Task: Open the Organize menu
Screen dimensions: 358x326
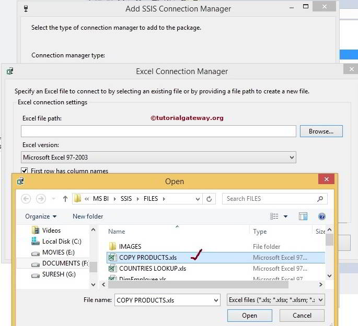Action: tap(41, 216)
